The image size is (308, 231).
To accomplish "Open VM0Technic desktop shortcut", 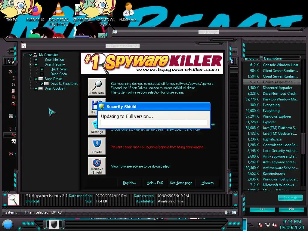I will tap(129, 12).
